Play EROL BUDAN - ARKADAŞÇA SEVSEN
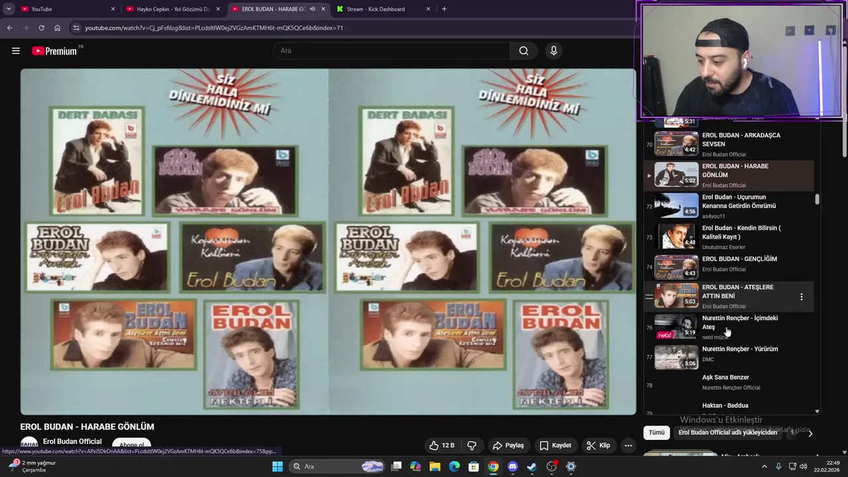Viewport: 848px width, 477px height. tap(727, 144)
